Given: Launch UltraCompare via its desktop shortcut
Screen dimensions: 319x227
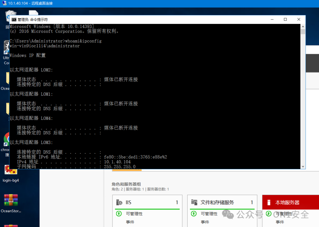Looking at the screenshot, I should [x=6, y=47].
